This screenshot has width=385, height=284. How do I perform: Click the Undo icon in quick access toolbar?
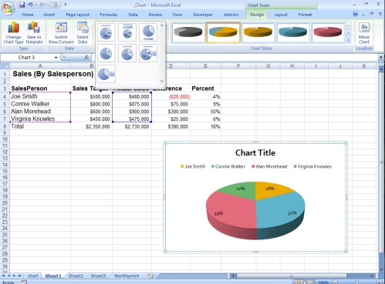click(30, 5)
